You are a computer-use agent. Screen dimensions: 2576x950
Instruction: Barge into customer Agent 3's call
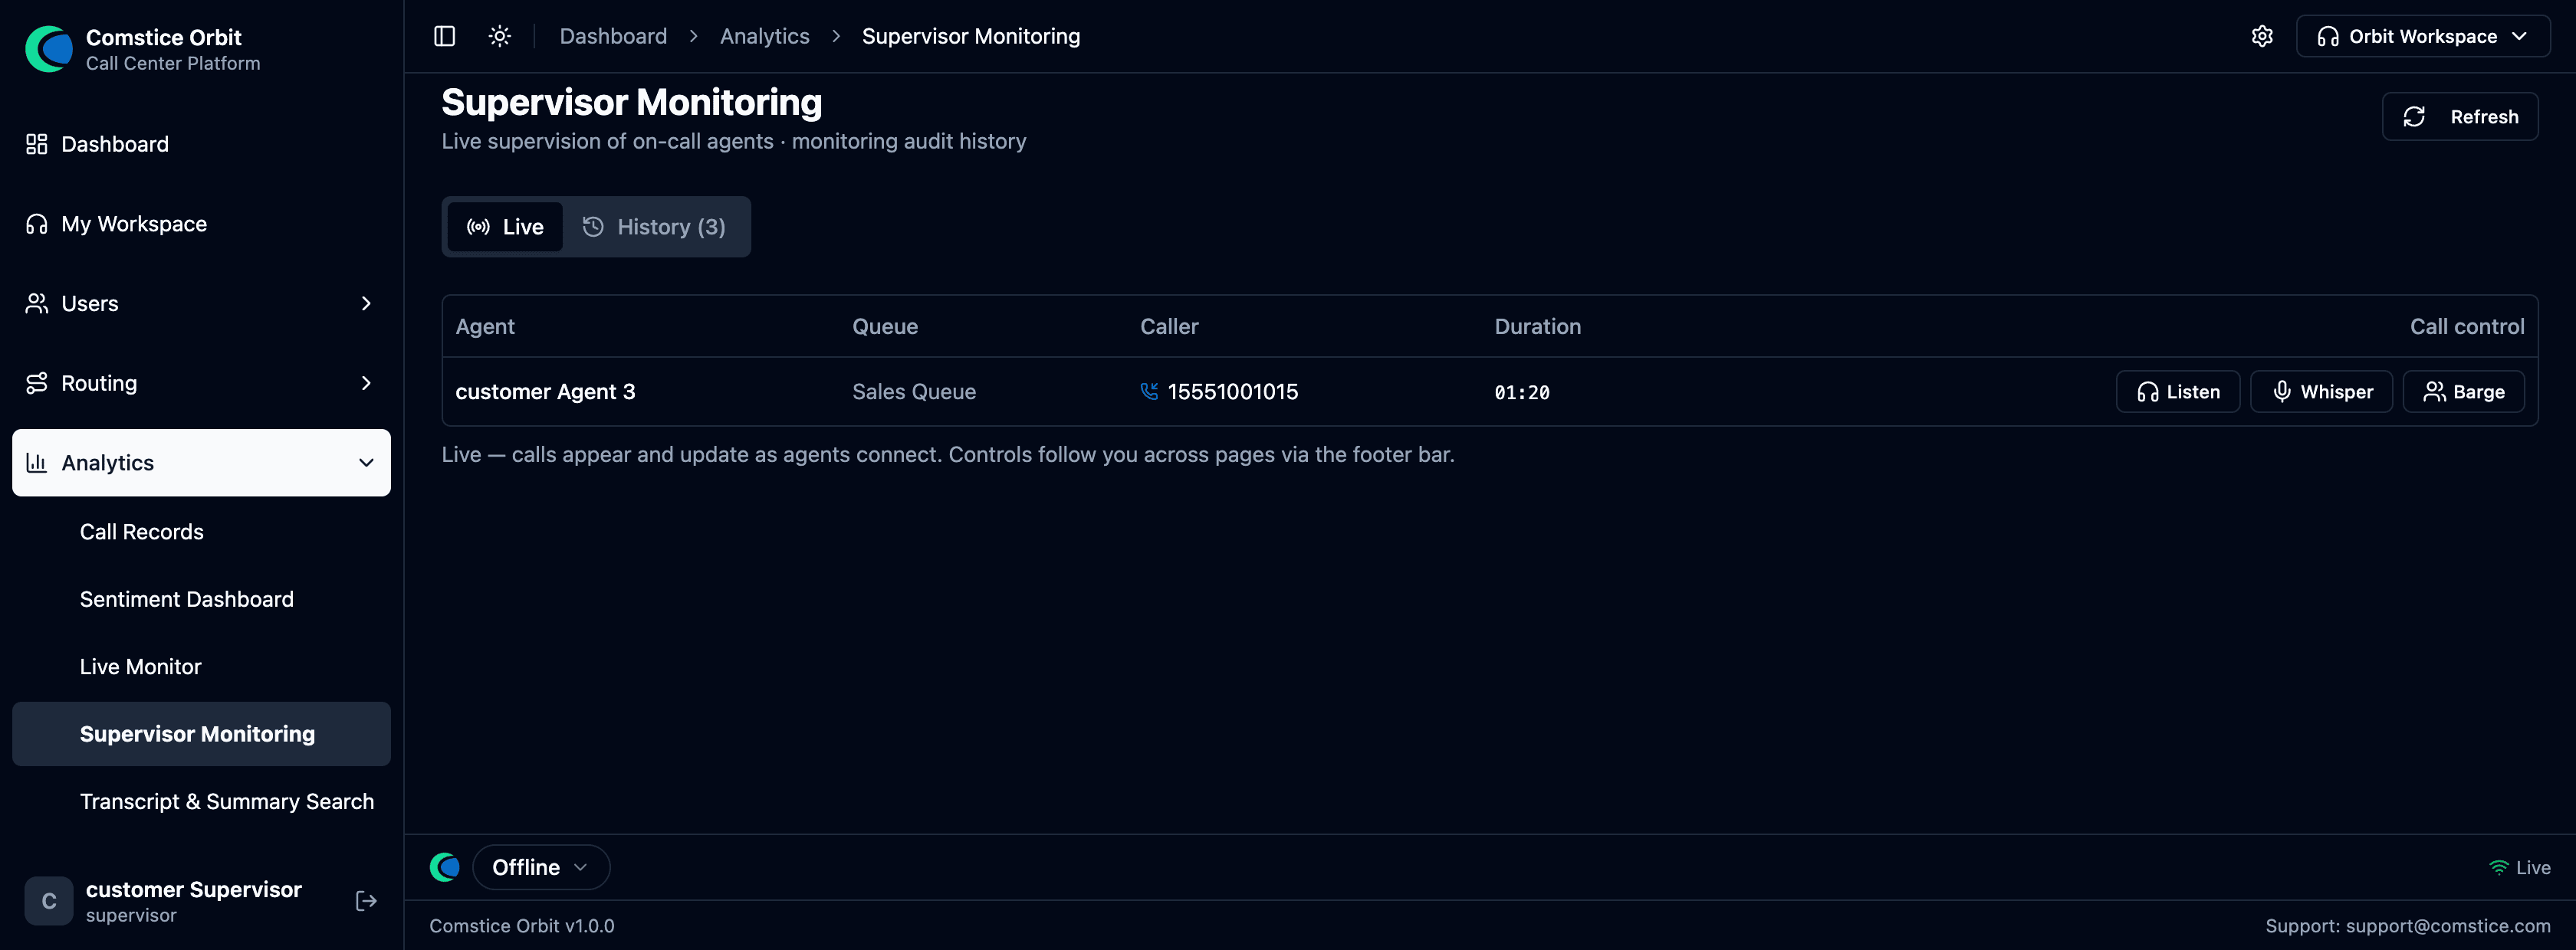click(2463, 391)
